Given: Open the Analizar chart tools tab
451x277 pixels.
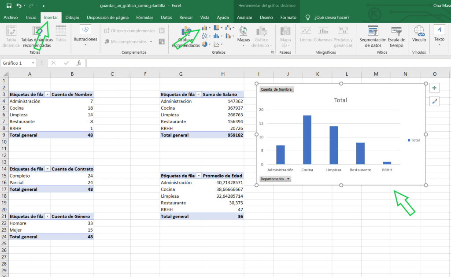Looking at the screenshot, I should 244,18.
